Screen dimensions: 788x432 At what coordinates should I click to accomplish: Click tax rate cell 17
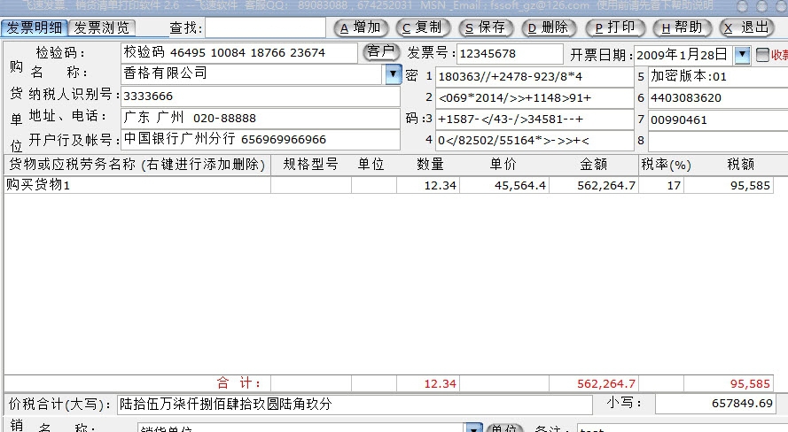click(661, 185)
